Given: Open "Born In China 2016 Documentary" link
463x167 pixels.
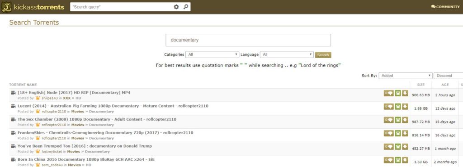Looking at the screenshot, I should tap(86, 159).
